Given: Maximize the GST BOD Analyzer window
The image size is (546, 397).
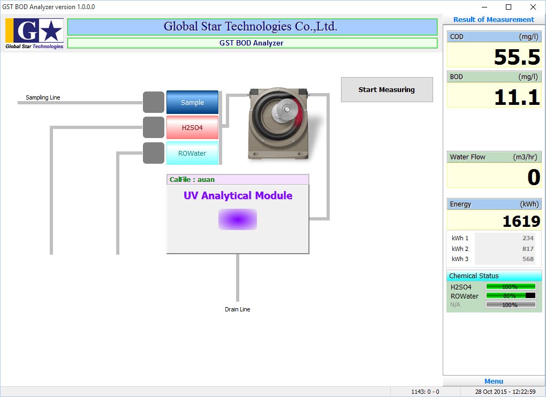Looking at the screenshot, I should click(509, 7).
